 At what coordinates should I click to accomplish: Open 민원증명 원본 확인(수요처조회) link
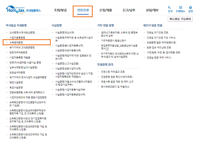[117, 77]
